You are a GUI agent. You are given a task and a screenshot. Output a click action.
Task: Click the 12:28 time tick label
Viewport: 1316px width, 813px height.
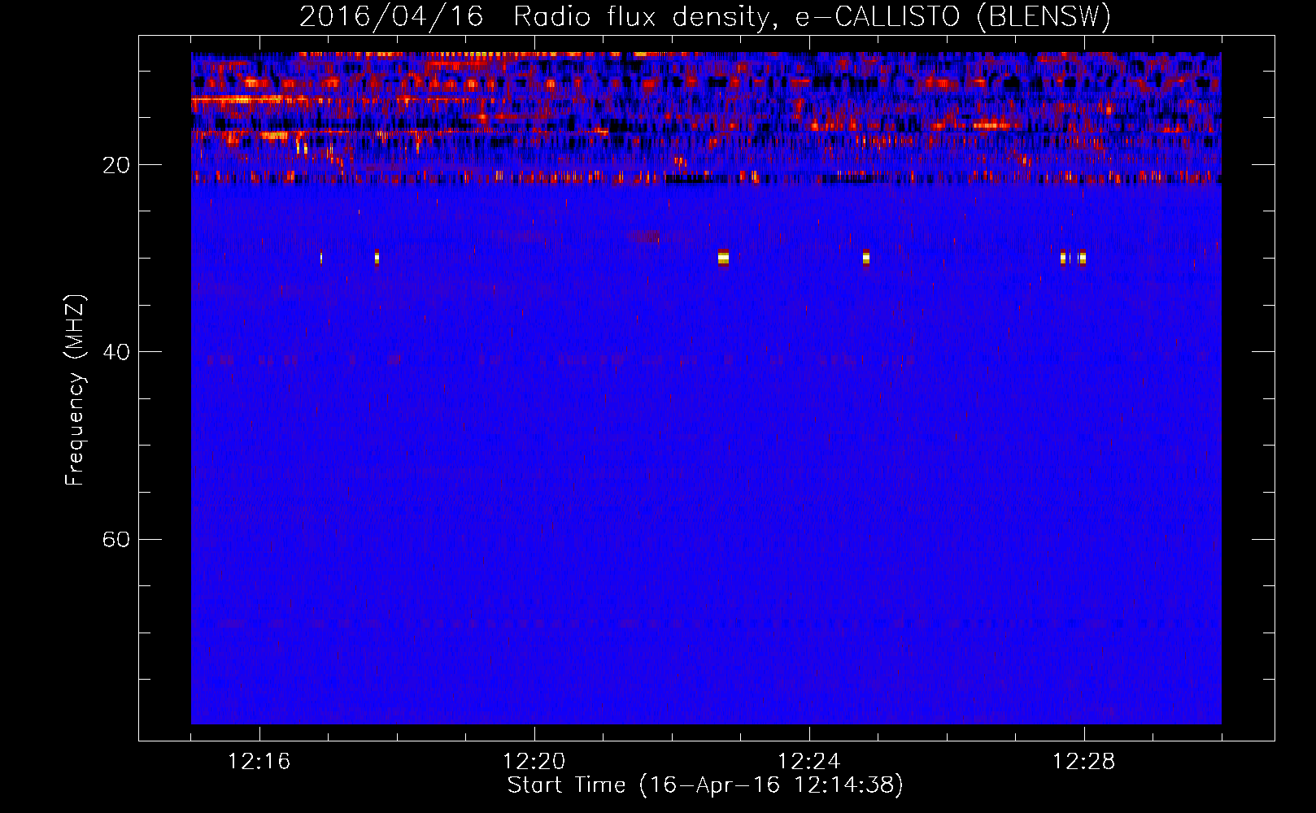(1084, 762)
